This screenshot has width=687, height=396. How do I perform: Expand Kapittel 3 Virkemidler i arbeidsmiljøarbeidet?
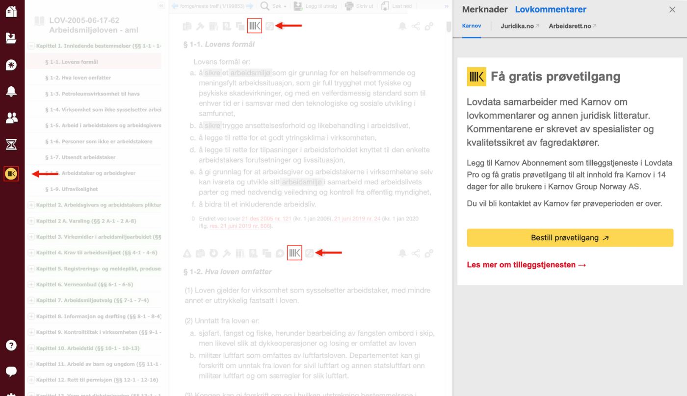click(31, 237)
